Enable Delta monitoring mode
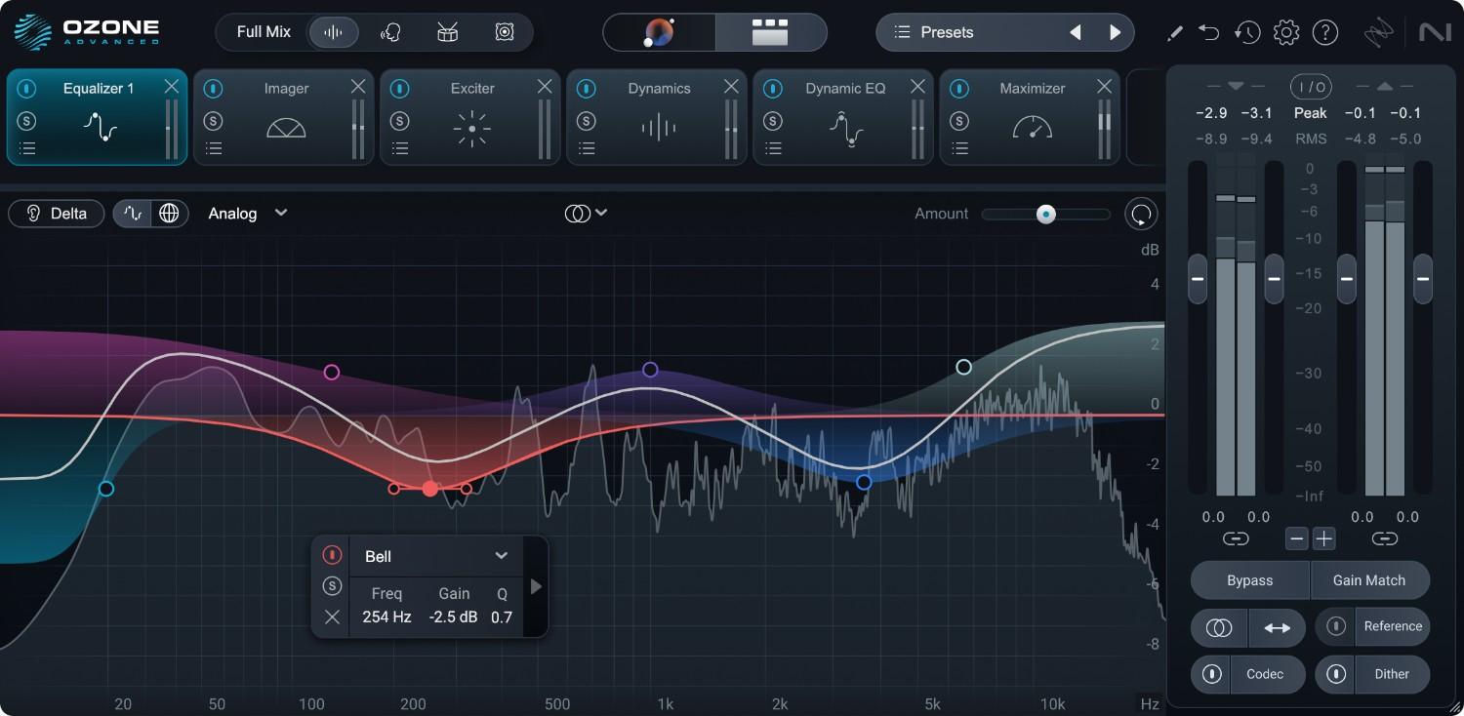The image size is (1464, 716). click(56, 213)
